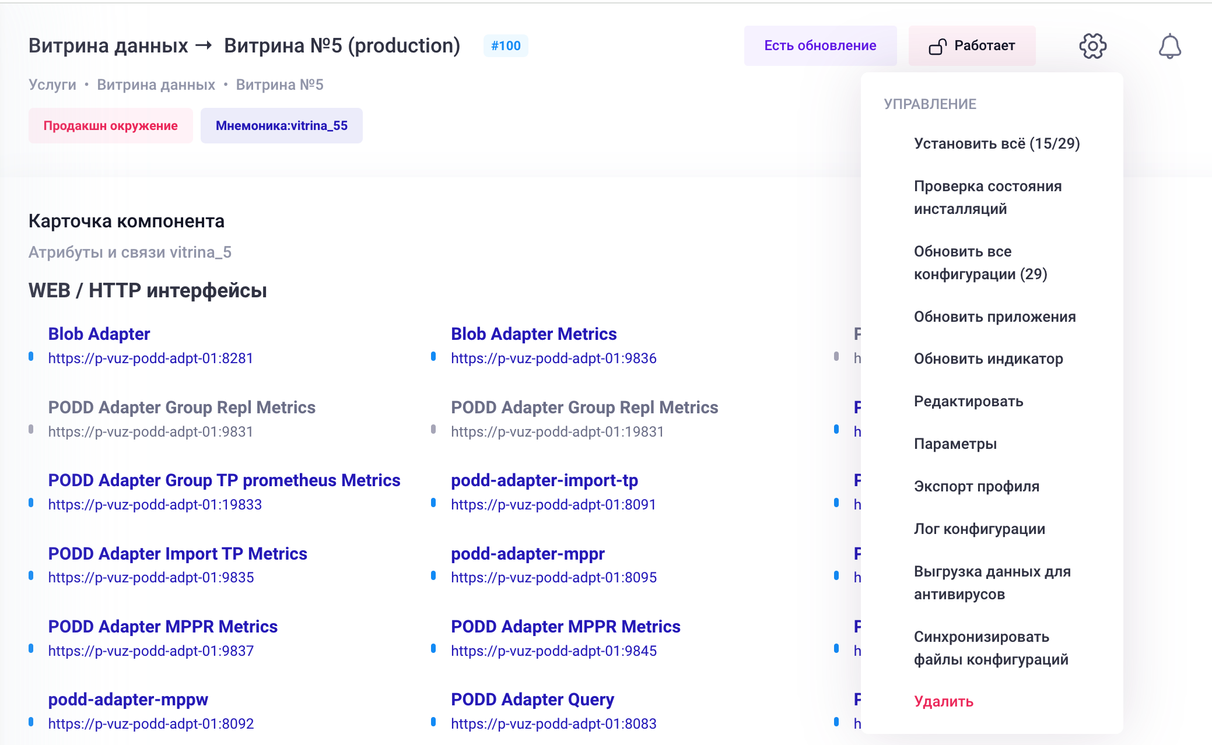Click the Есть обновление button
The width and height of the screenshot is (1212, 745).
tap(819, 45)
